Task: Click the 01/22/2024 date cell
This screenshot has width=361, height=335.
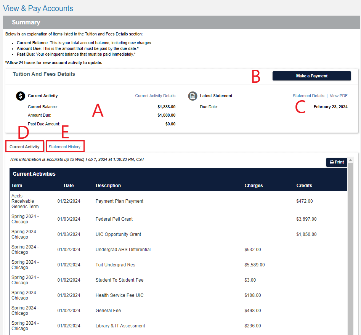Action: (x=69, y=201)
